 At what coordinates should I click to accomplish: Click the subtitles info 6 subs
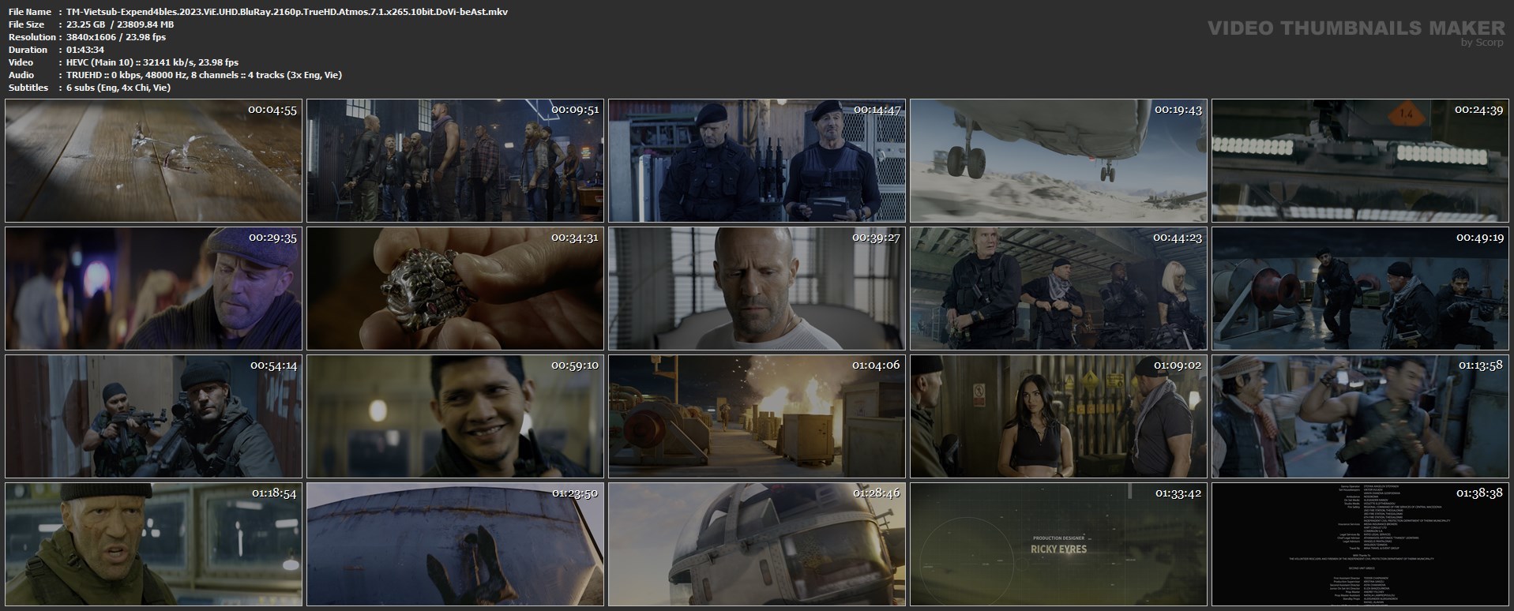118,88
